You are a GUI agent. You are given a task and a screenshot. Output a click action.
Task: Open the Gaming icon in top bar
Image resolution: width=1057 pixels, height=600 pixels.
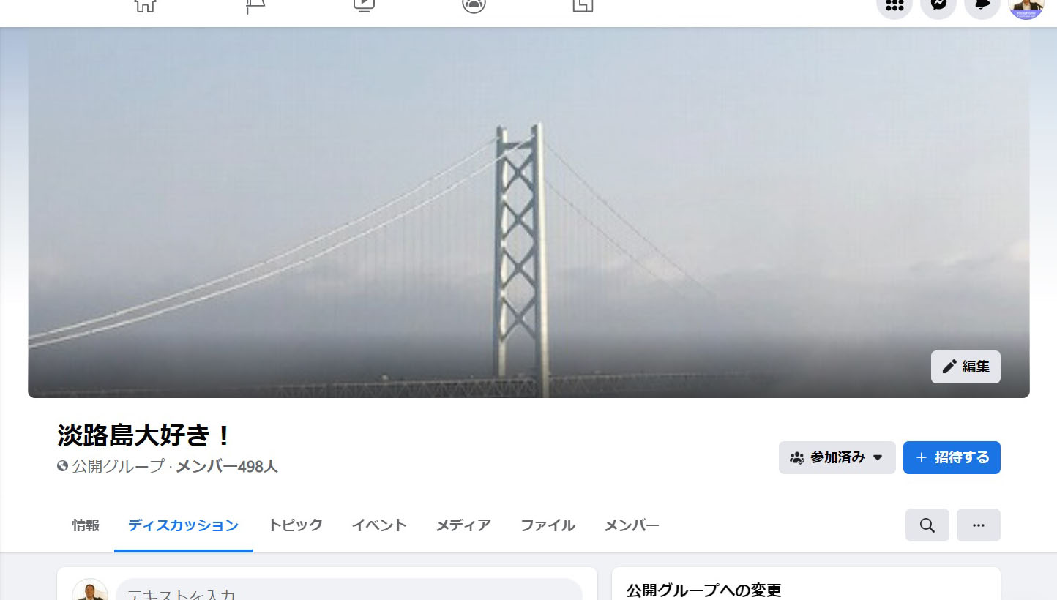coord(583,4)
